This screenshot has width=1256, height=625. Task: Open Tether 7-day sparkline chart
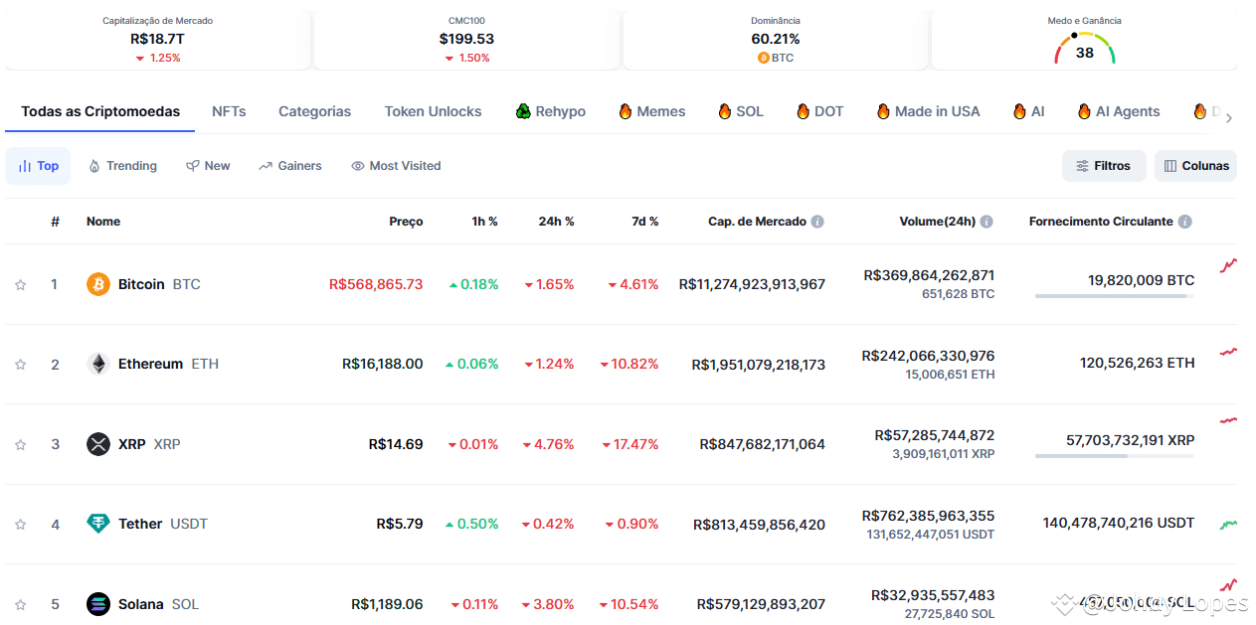[1229, 524]
